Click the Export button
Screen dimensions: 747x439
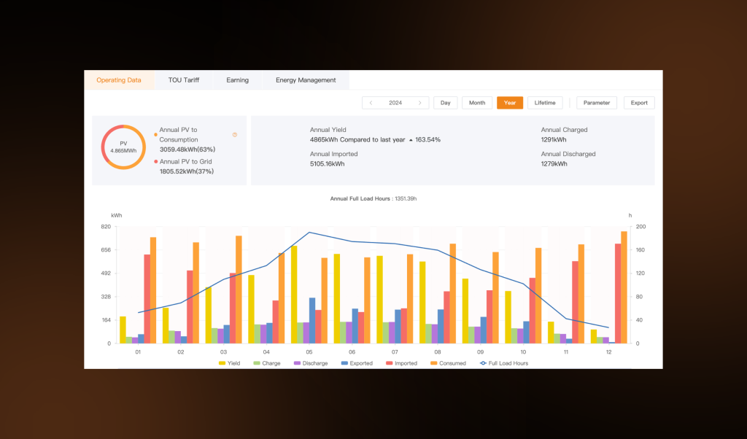(x=639, y=102)
